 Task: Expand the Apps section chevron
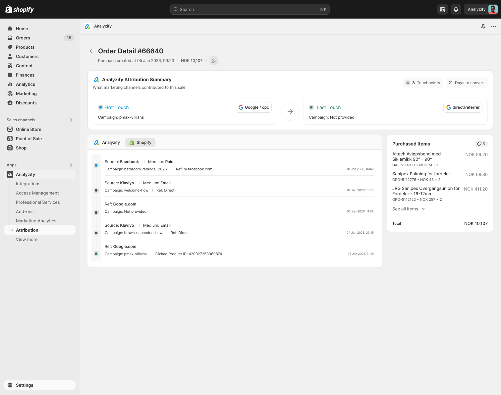71,165
